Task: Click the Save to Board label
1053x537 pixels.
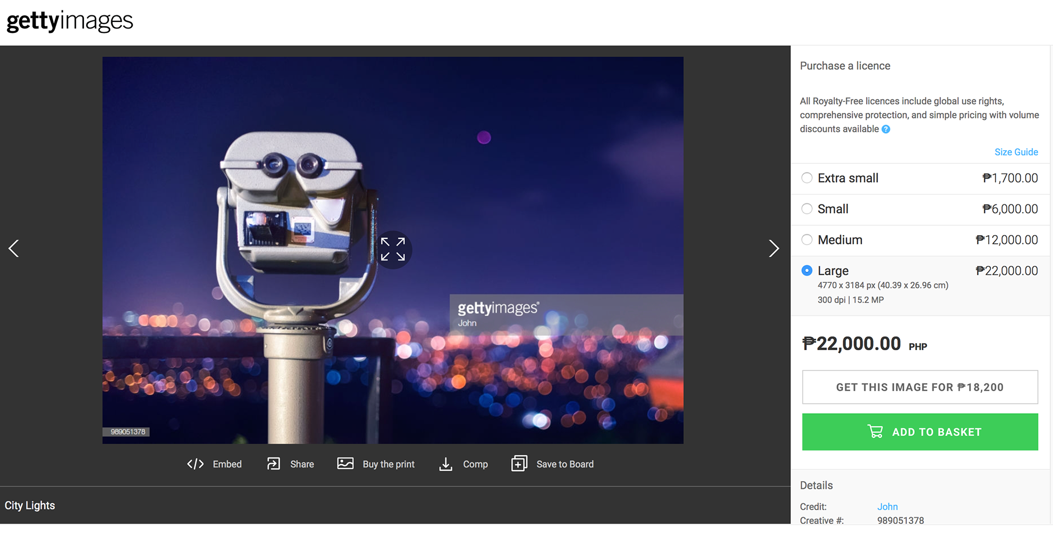Action: click(565, 464)
